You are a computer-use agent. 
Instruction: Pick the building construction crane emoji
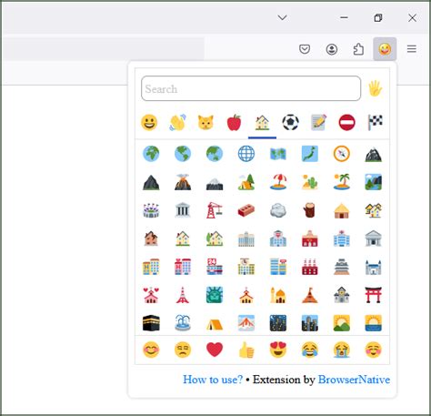coord(215,210)
